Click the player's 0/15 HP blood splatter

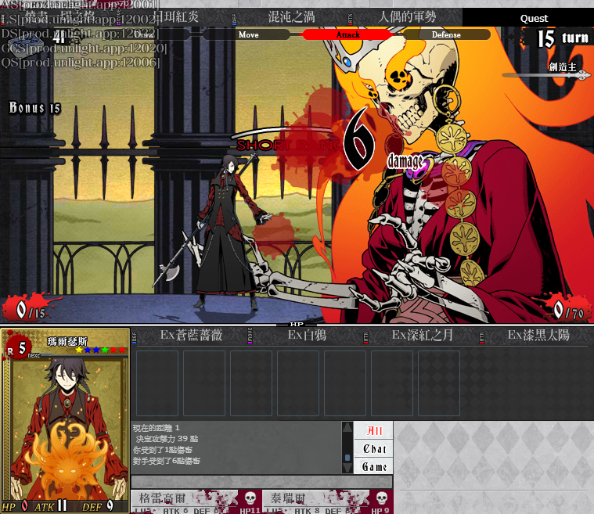28,309
